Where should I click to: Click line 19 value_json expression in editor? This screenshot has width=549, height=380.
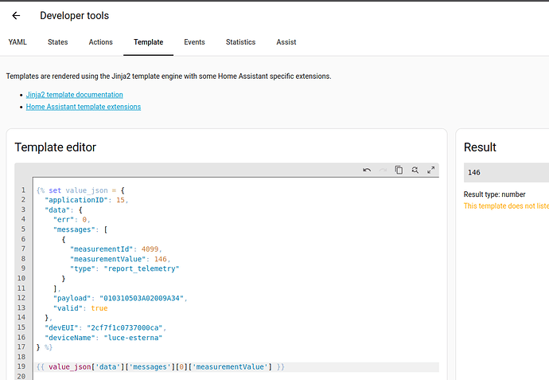point(161,366)
